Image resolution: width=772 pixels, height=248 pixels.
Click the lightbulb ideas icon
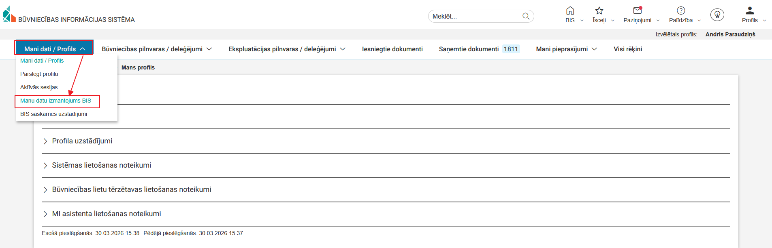point(717,15)
